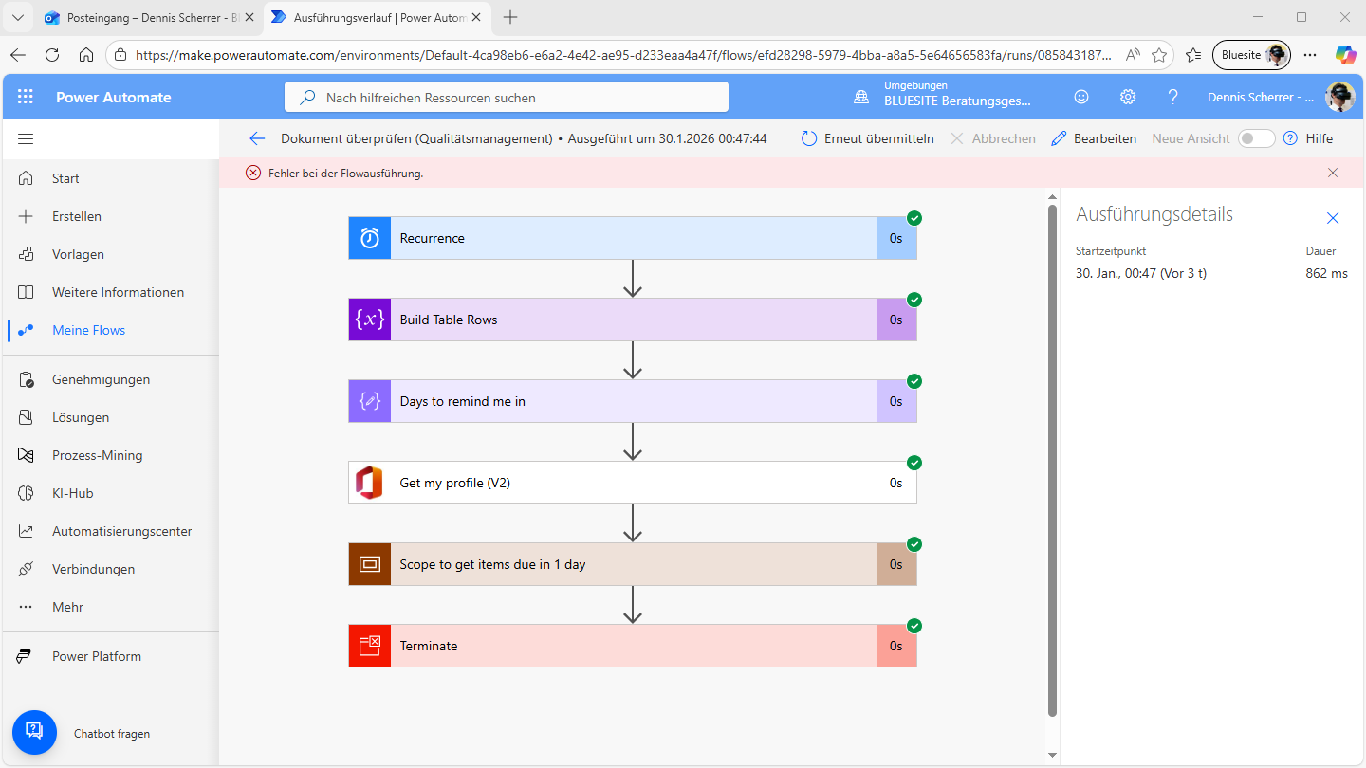Open the Chatbot fragen button
The height and width of the screenshot is (768, 1366).
pos(35,732)
